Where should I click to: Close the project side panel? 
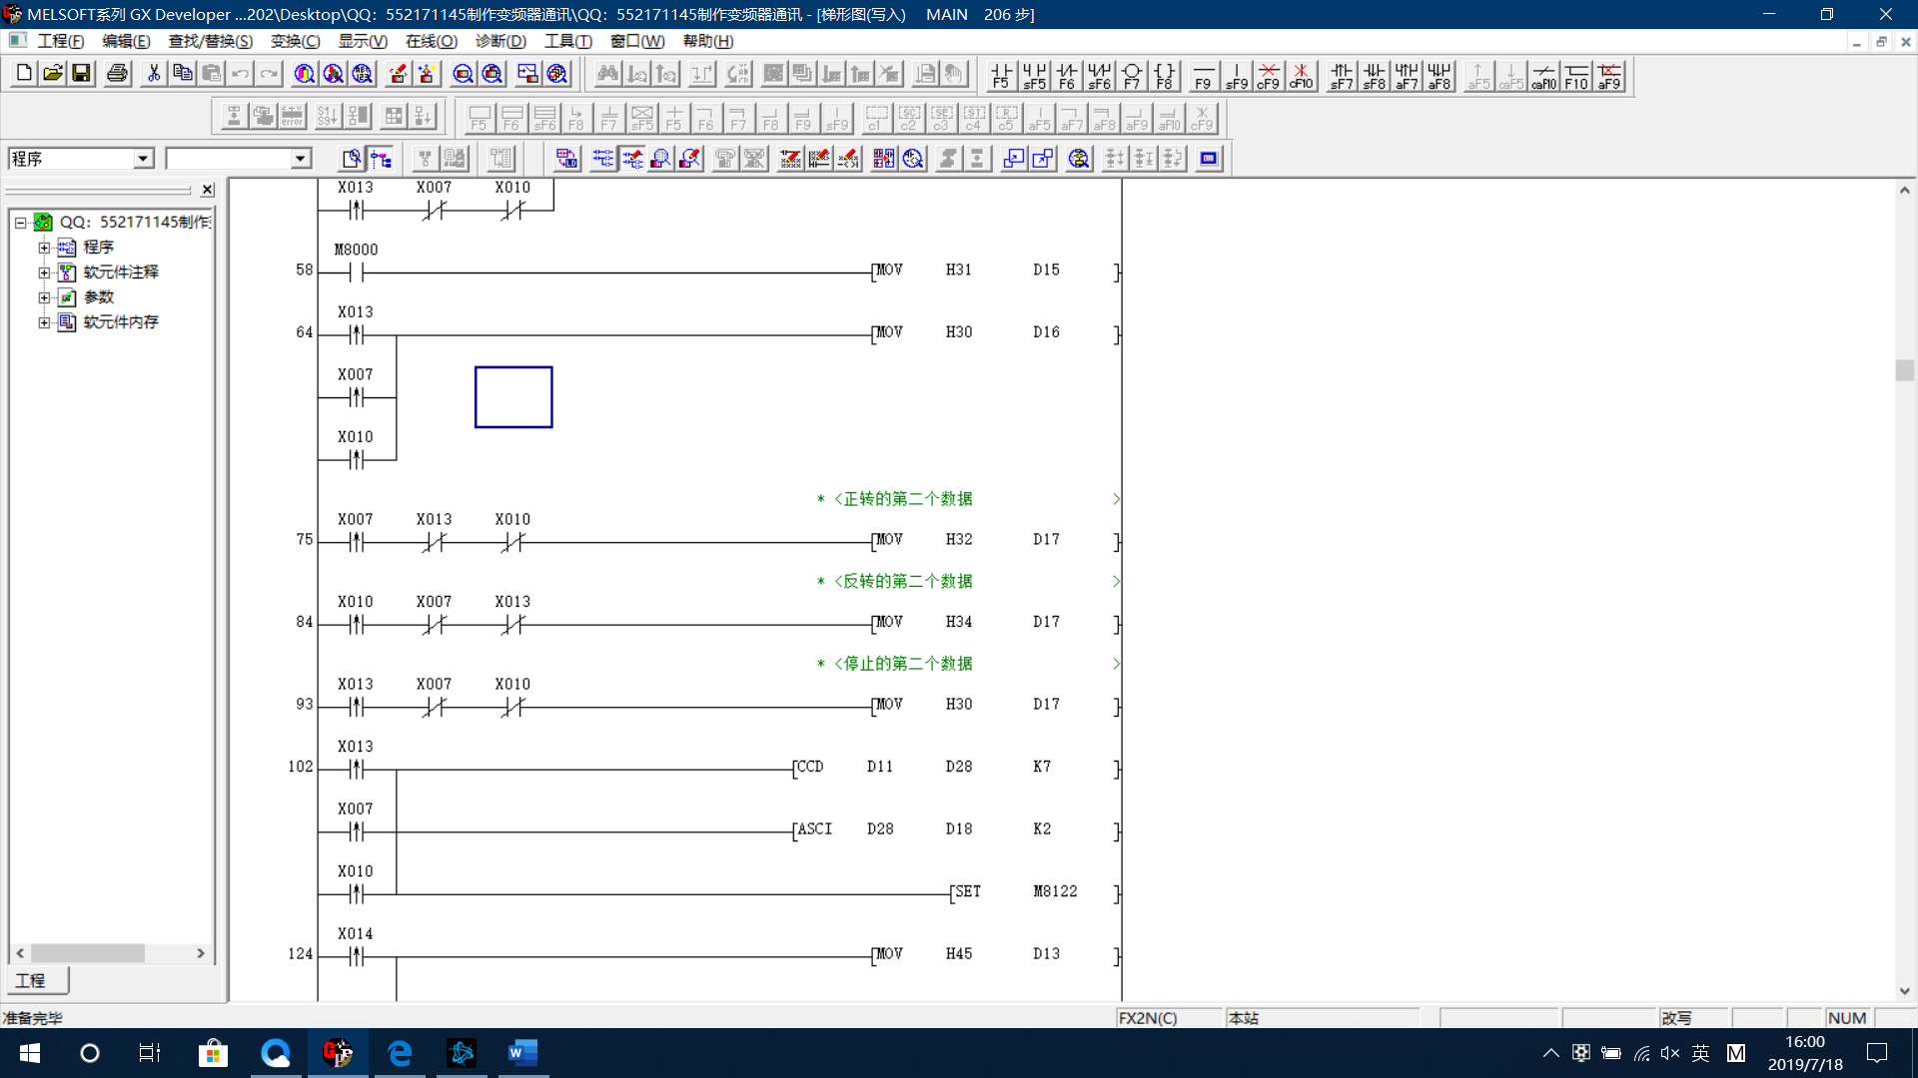click(207, 190)
